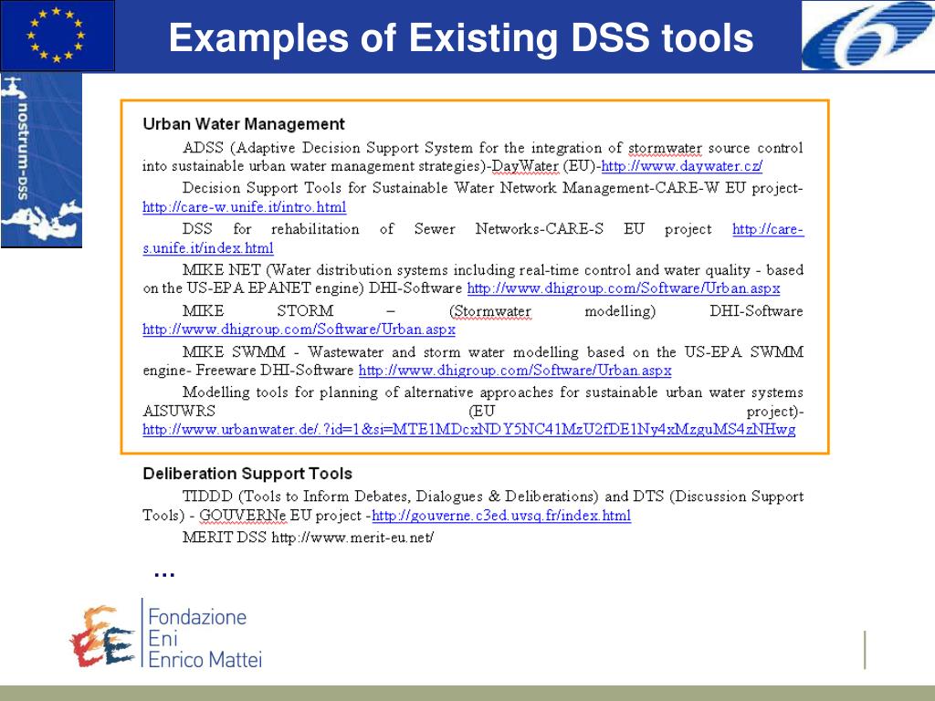The height and width of the screenshot is (701, 935).
Task: Open the care-w.unife.it/intro.html link
Action: (x=245, y=207)
